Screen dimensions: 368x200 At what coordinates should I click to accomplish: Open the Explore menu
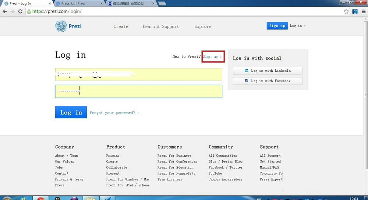click(x=203, y=26)
